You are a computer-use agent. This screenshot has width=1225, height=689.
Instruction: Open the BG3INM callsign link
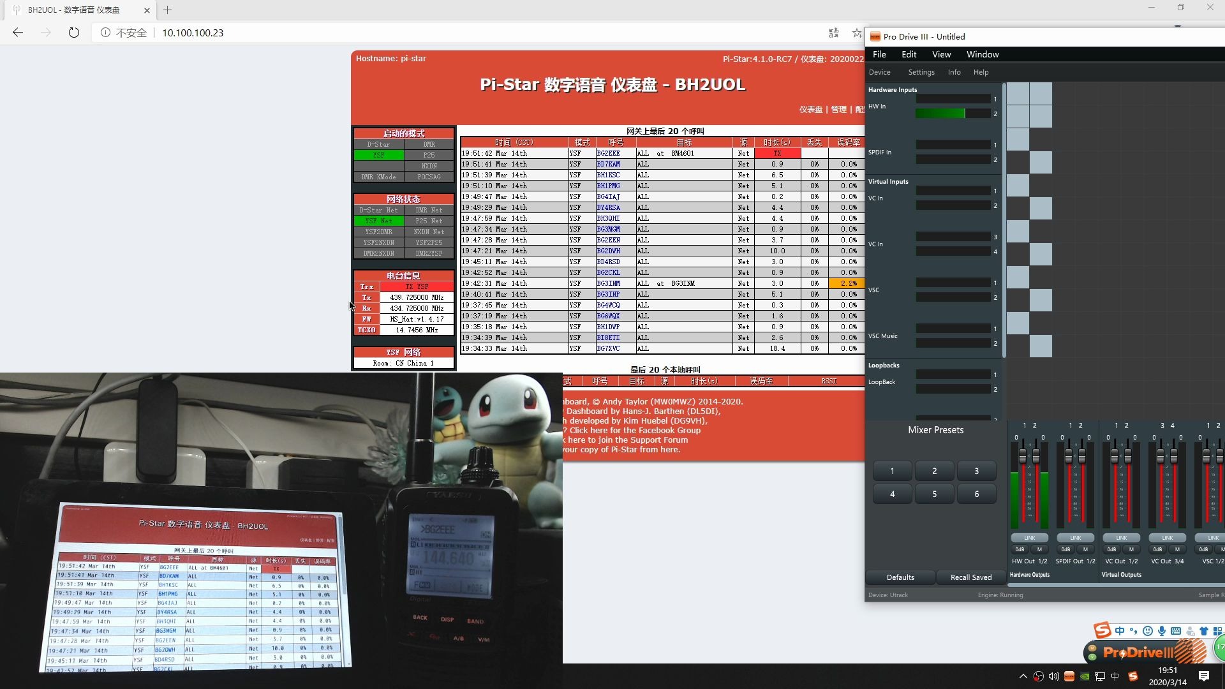tap(608, 283)
